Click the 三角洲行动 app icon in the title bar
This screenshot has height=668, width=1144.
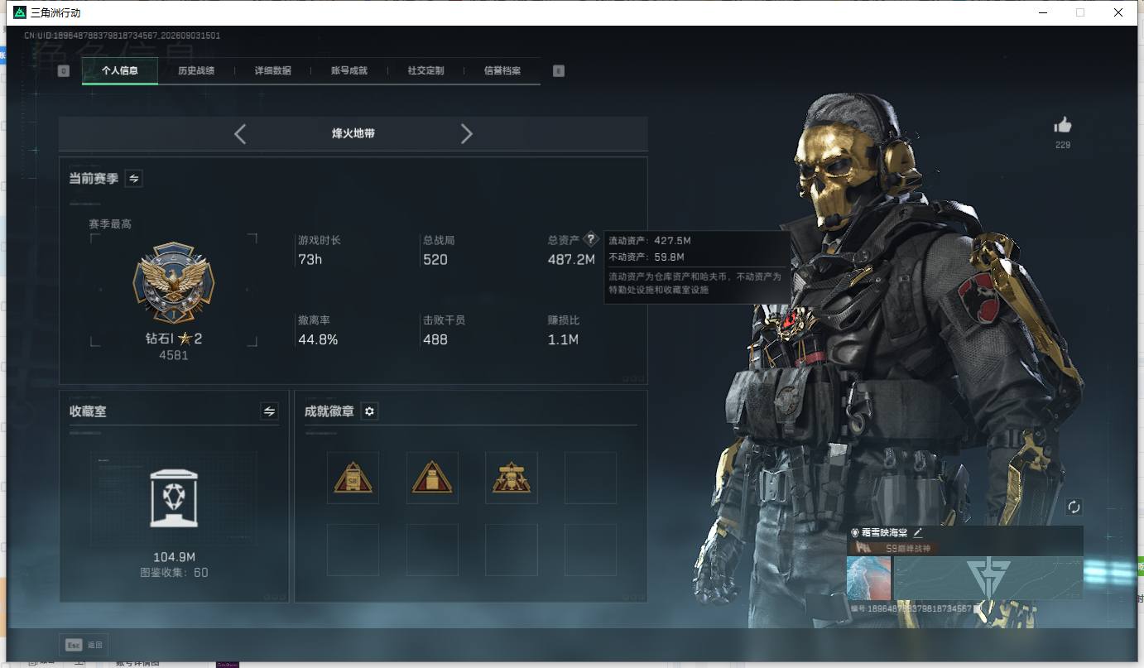(20, 12)
